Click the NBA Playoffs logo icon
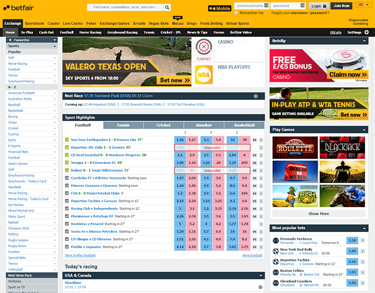The width and height of the screenshot is (375, 293). tap(204, 75)
